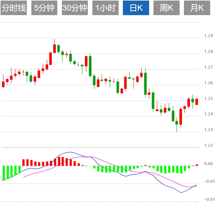The height and width of the screenshot is (203, 219).
Task: Switch to the 分时线 tab
Action: pyautogui.click(x=14, y=8)
